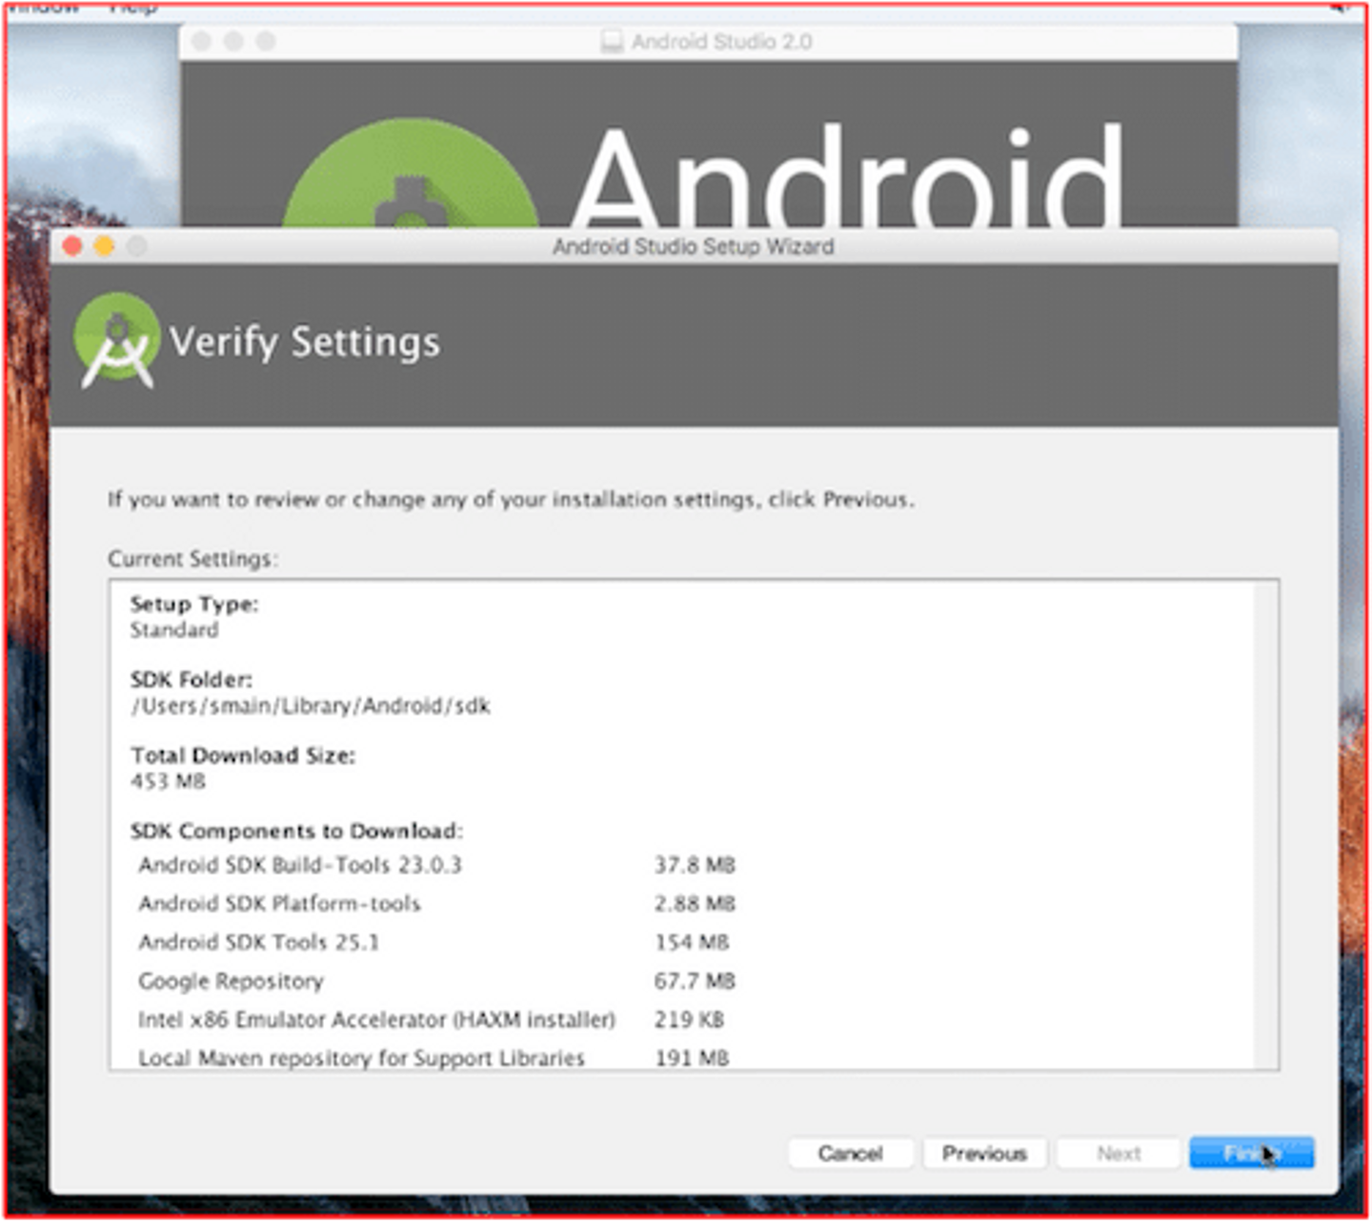Click the "Setup Type:" heading
The width and height of the screenshot is (1372, 1223).
coord(194,604)
